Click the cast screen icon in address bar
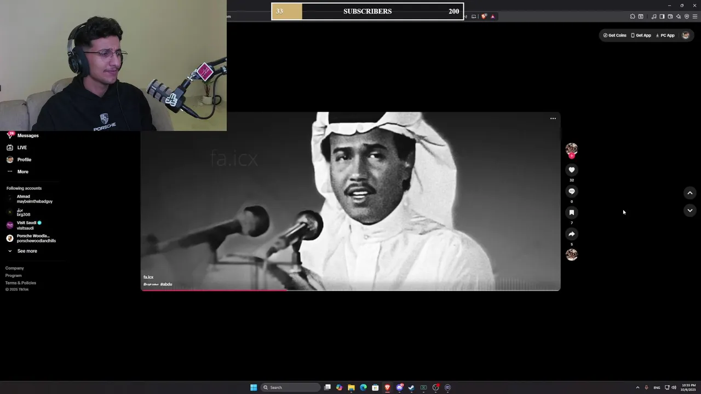 click(x=474, y=16)
